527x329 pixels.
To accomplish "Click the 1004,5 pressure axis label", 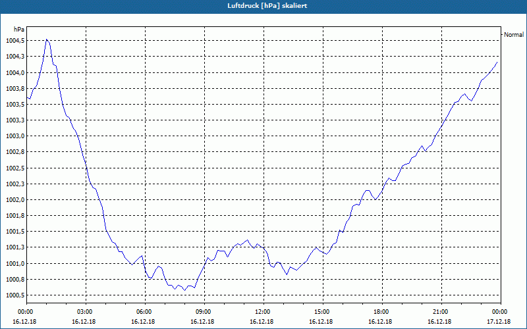I will click(x=14, y=41).
